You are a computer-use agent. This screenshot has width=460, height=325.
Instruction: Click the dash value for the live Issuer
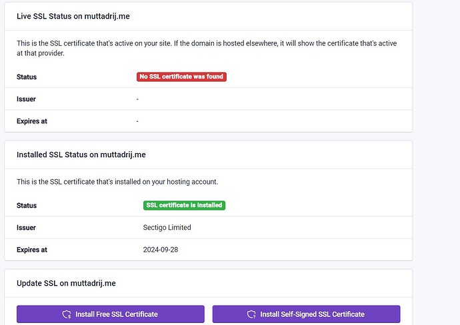(137, 99)
